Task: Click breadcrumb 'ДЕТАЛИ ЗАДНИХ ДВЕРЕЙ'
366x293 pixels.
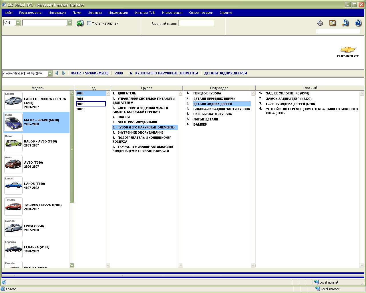Action: pos(226,73)
